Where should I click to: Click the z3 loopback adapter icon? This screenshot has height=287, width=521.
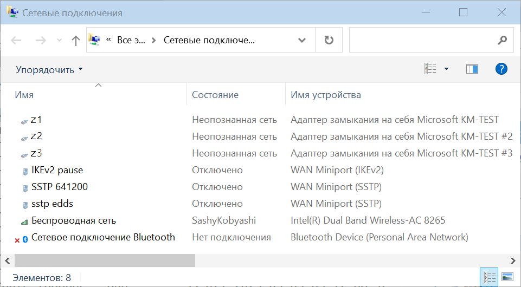pos(24,155)
